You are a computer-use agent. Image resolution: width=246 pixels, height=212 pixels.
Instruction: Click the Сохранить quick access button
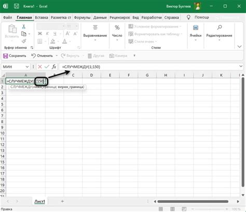click(15, 56)
